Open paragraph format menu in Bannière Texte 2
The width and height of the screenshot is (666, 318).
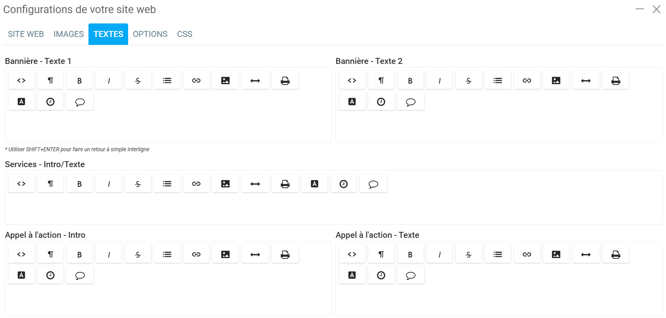pos(381,81)
